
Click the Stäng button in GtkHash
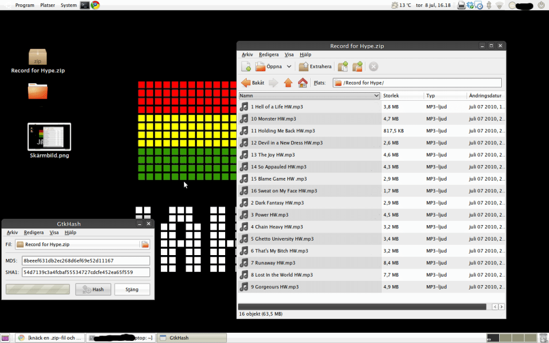132,289
